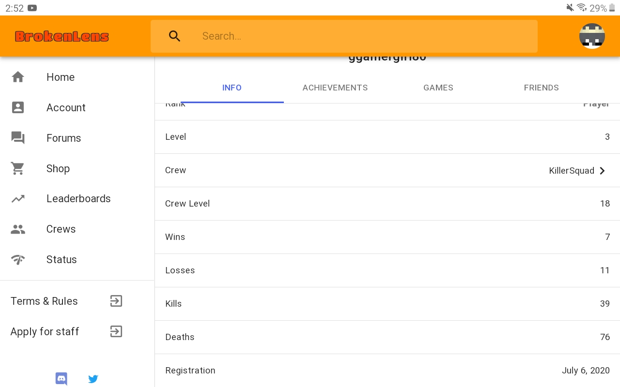Click the Home house icon

tap(18, 77)
